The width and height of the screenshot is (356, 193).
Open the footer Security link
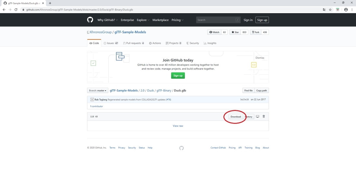132,148
